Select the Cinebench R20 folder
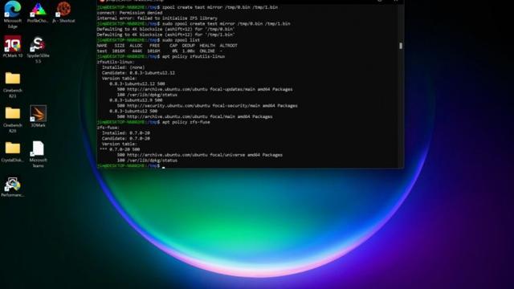 click(13, 120)
